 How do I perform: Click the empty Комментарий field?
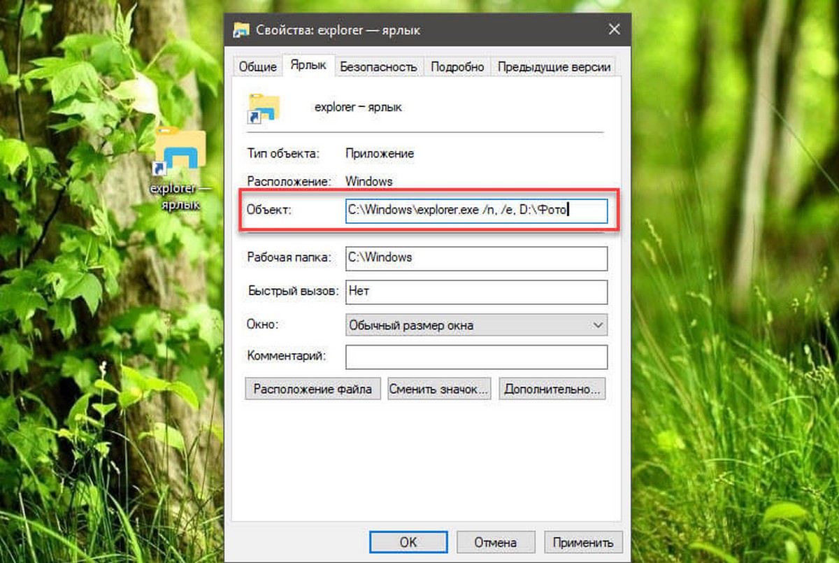[475, 357]
